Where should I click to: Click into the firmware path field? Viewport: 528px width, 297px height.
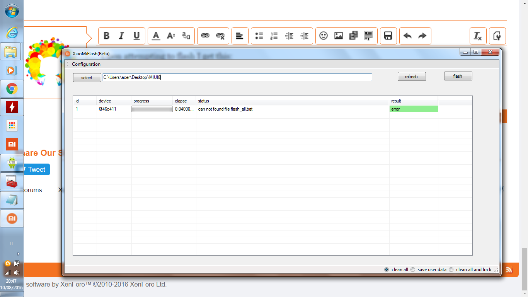click(x=237, y=77)
